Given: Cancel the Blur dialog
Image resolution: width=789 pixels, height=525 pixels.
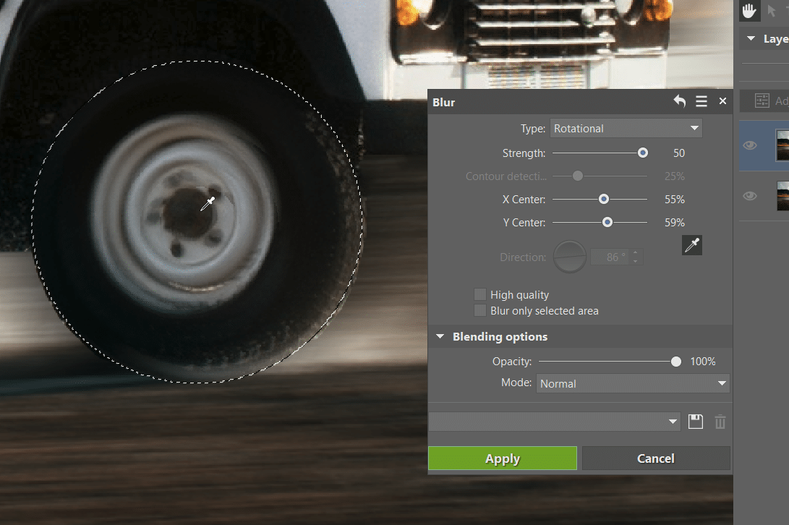Looking at the screenshot, I should [655, 458].
